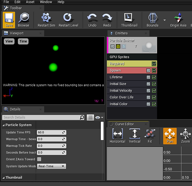Fit curve Horizontal in Curve Editor

117,136
